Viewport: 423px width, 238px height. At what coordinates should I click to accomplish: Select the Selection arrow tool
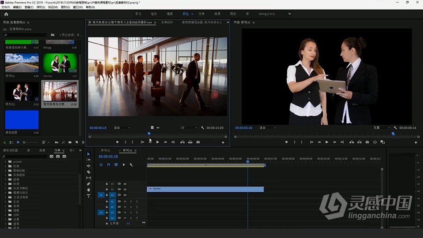pos(89,154)
